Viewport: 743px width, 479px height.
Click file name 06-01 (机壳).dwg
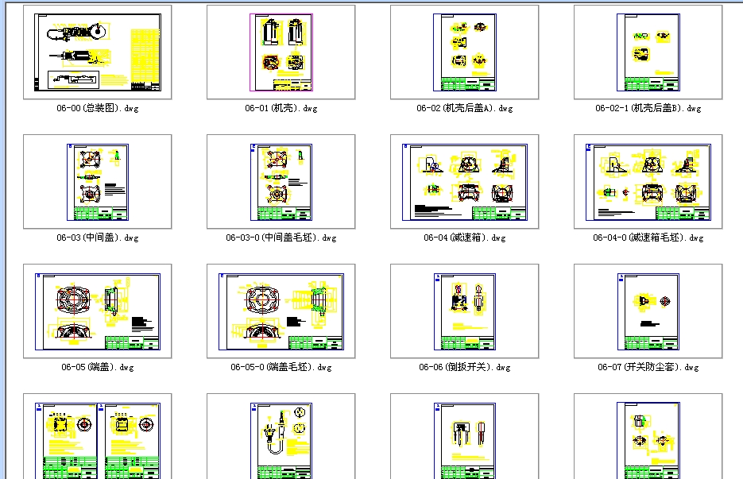pos(281,108)
